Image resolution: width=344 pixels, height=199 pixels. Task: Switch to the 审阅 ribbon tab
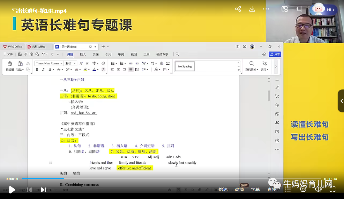pyautogui.click(x=121, y=54)
